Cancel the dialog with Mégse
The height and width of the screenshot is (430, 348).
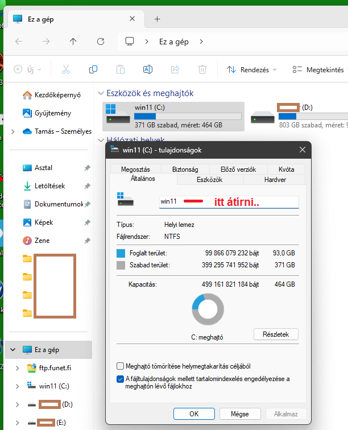tap(240, 414)
